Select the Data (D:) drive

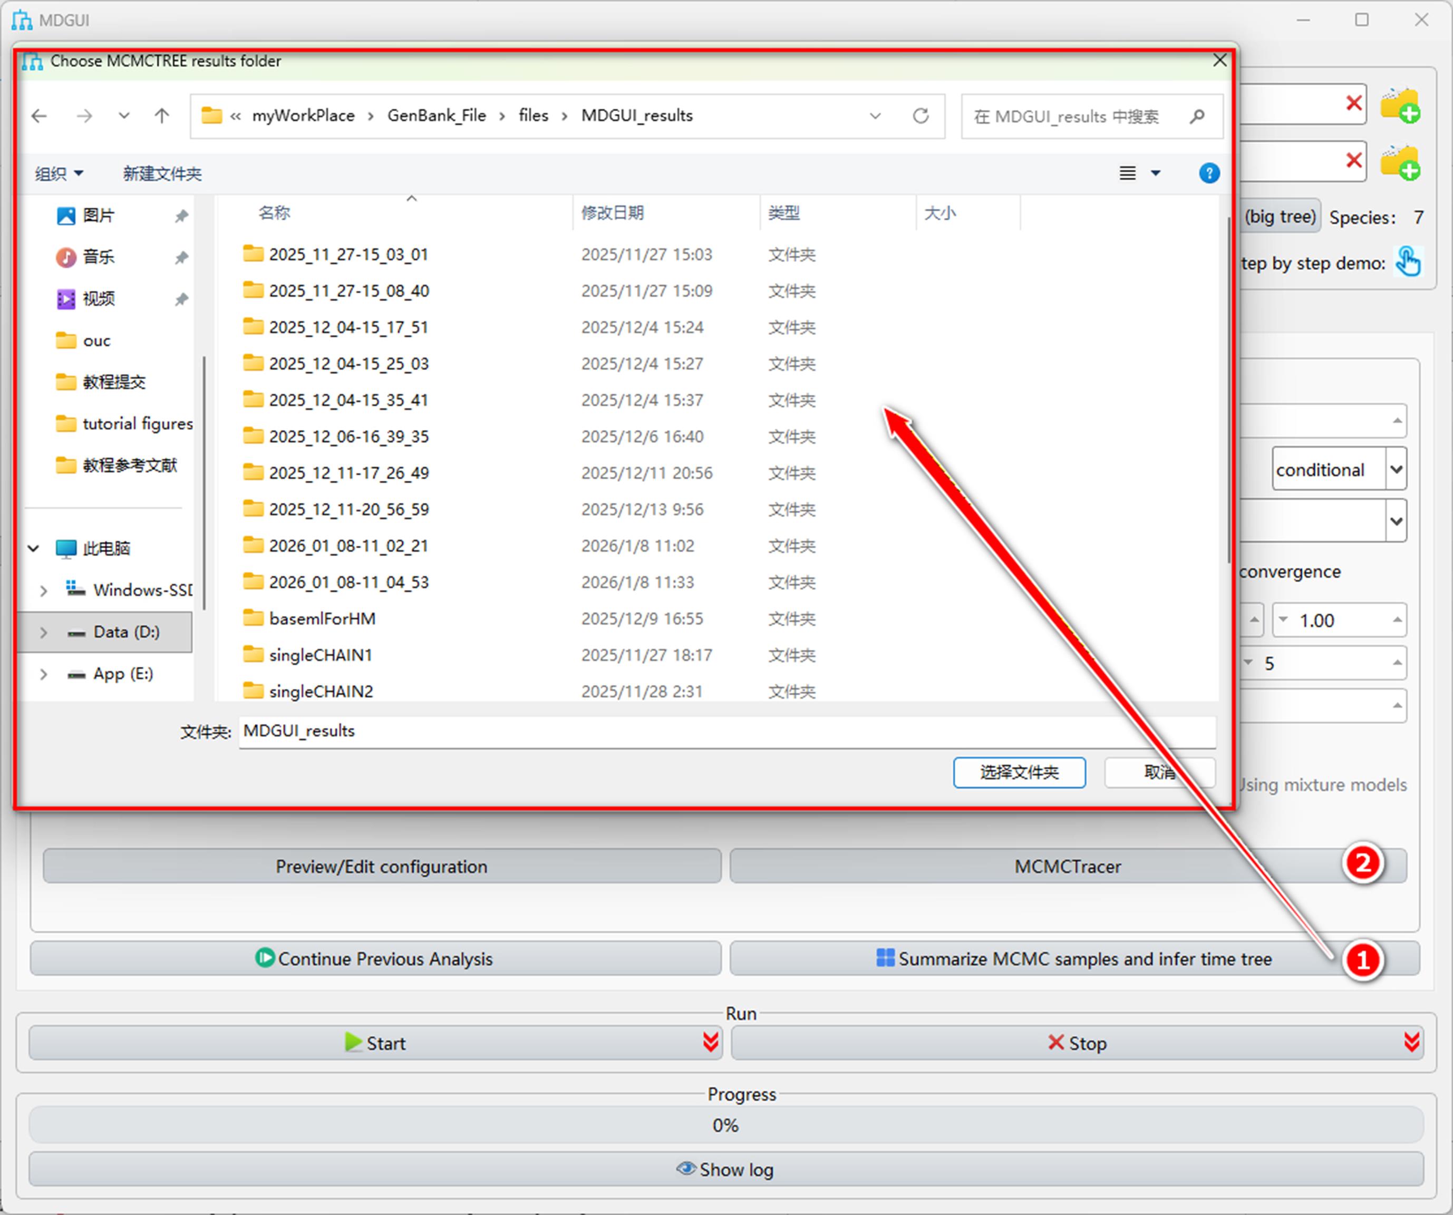(x=127, y=633)
